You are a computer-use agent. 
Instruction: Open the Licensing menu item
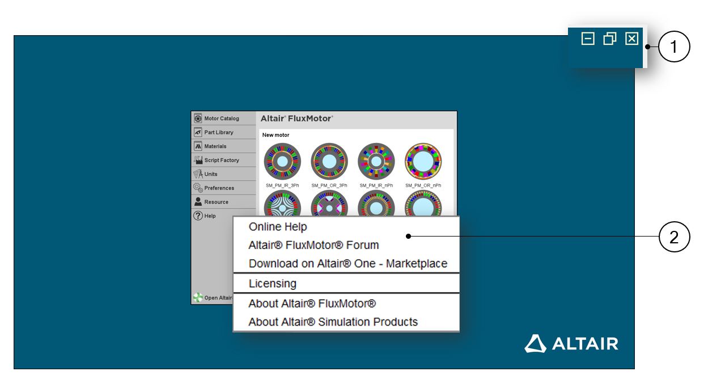point(273,284)
